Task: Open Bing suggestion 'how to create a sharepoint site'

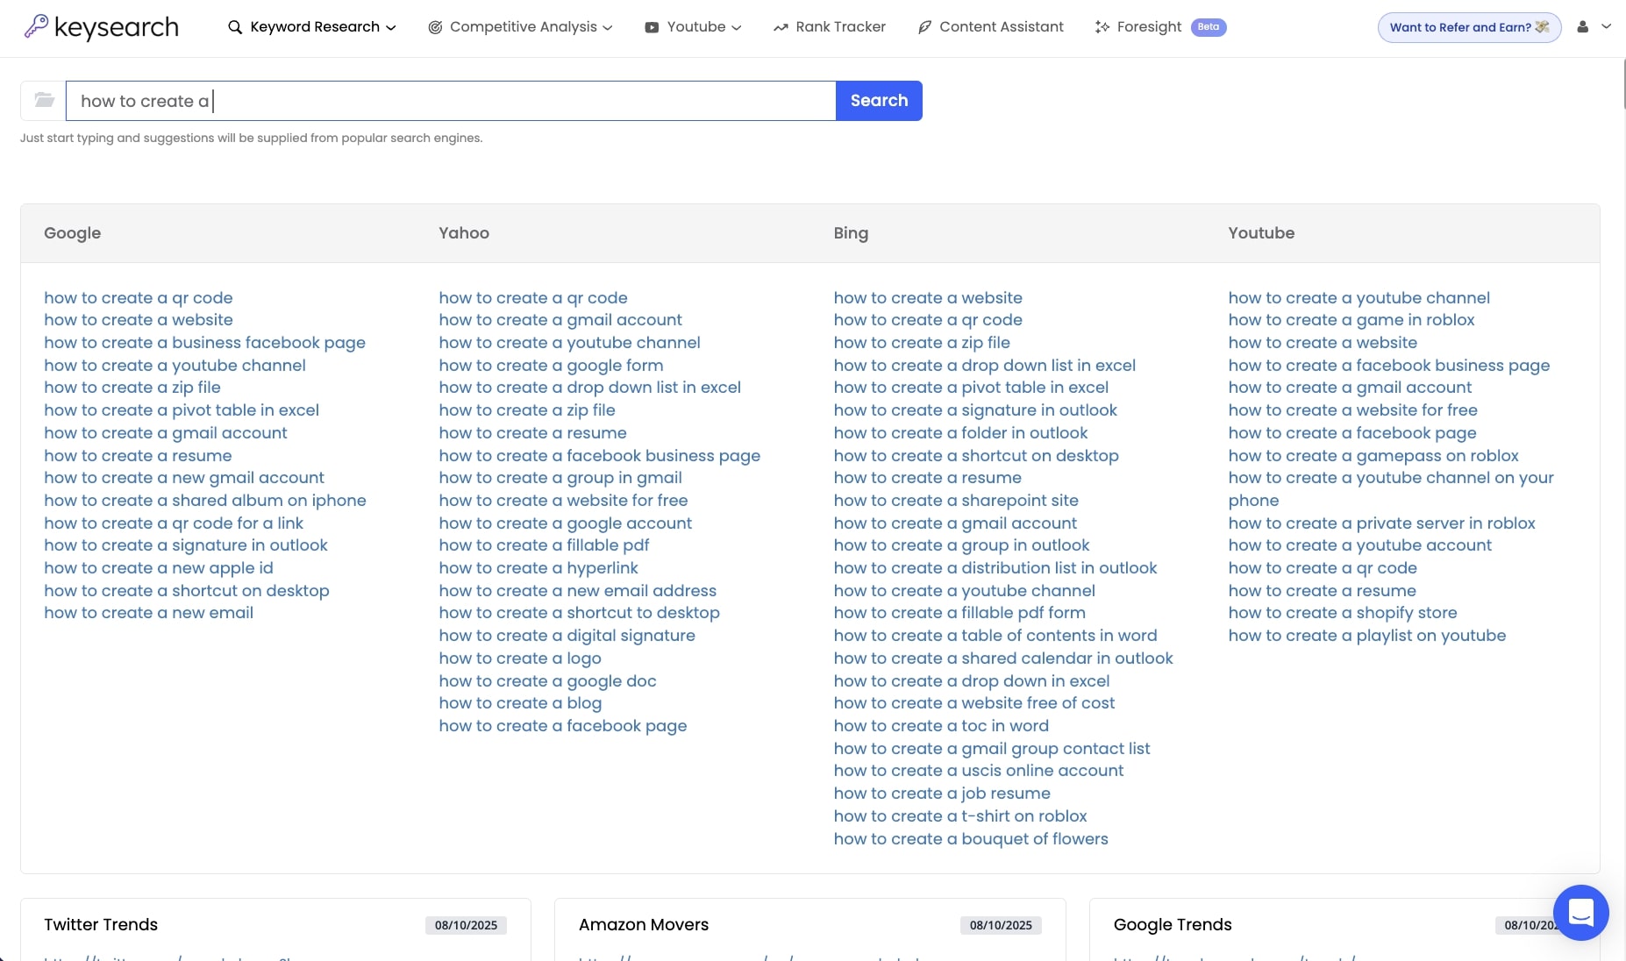Action: 956,501
